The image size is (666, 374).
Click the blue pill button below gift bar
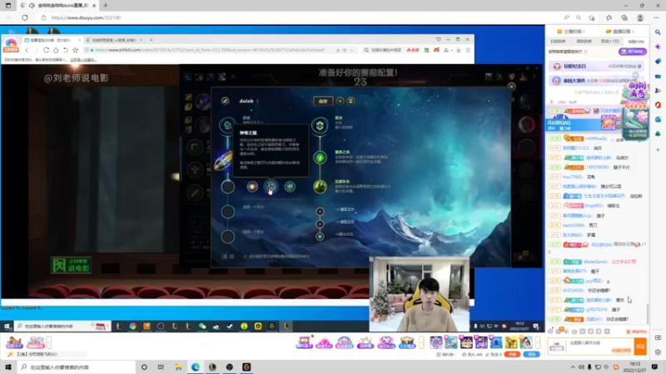531,354
